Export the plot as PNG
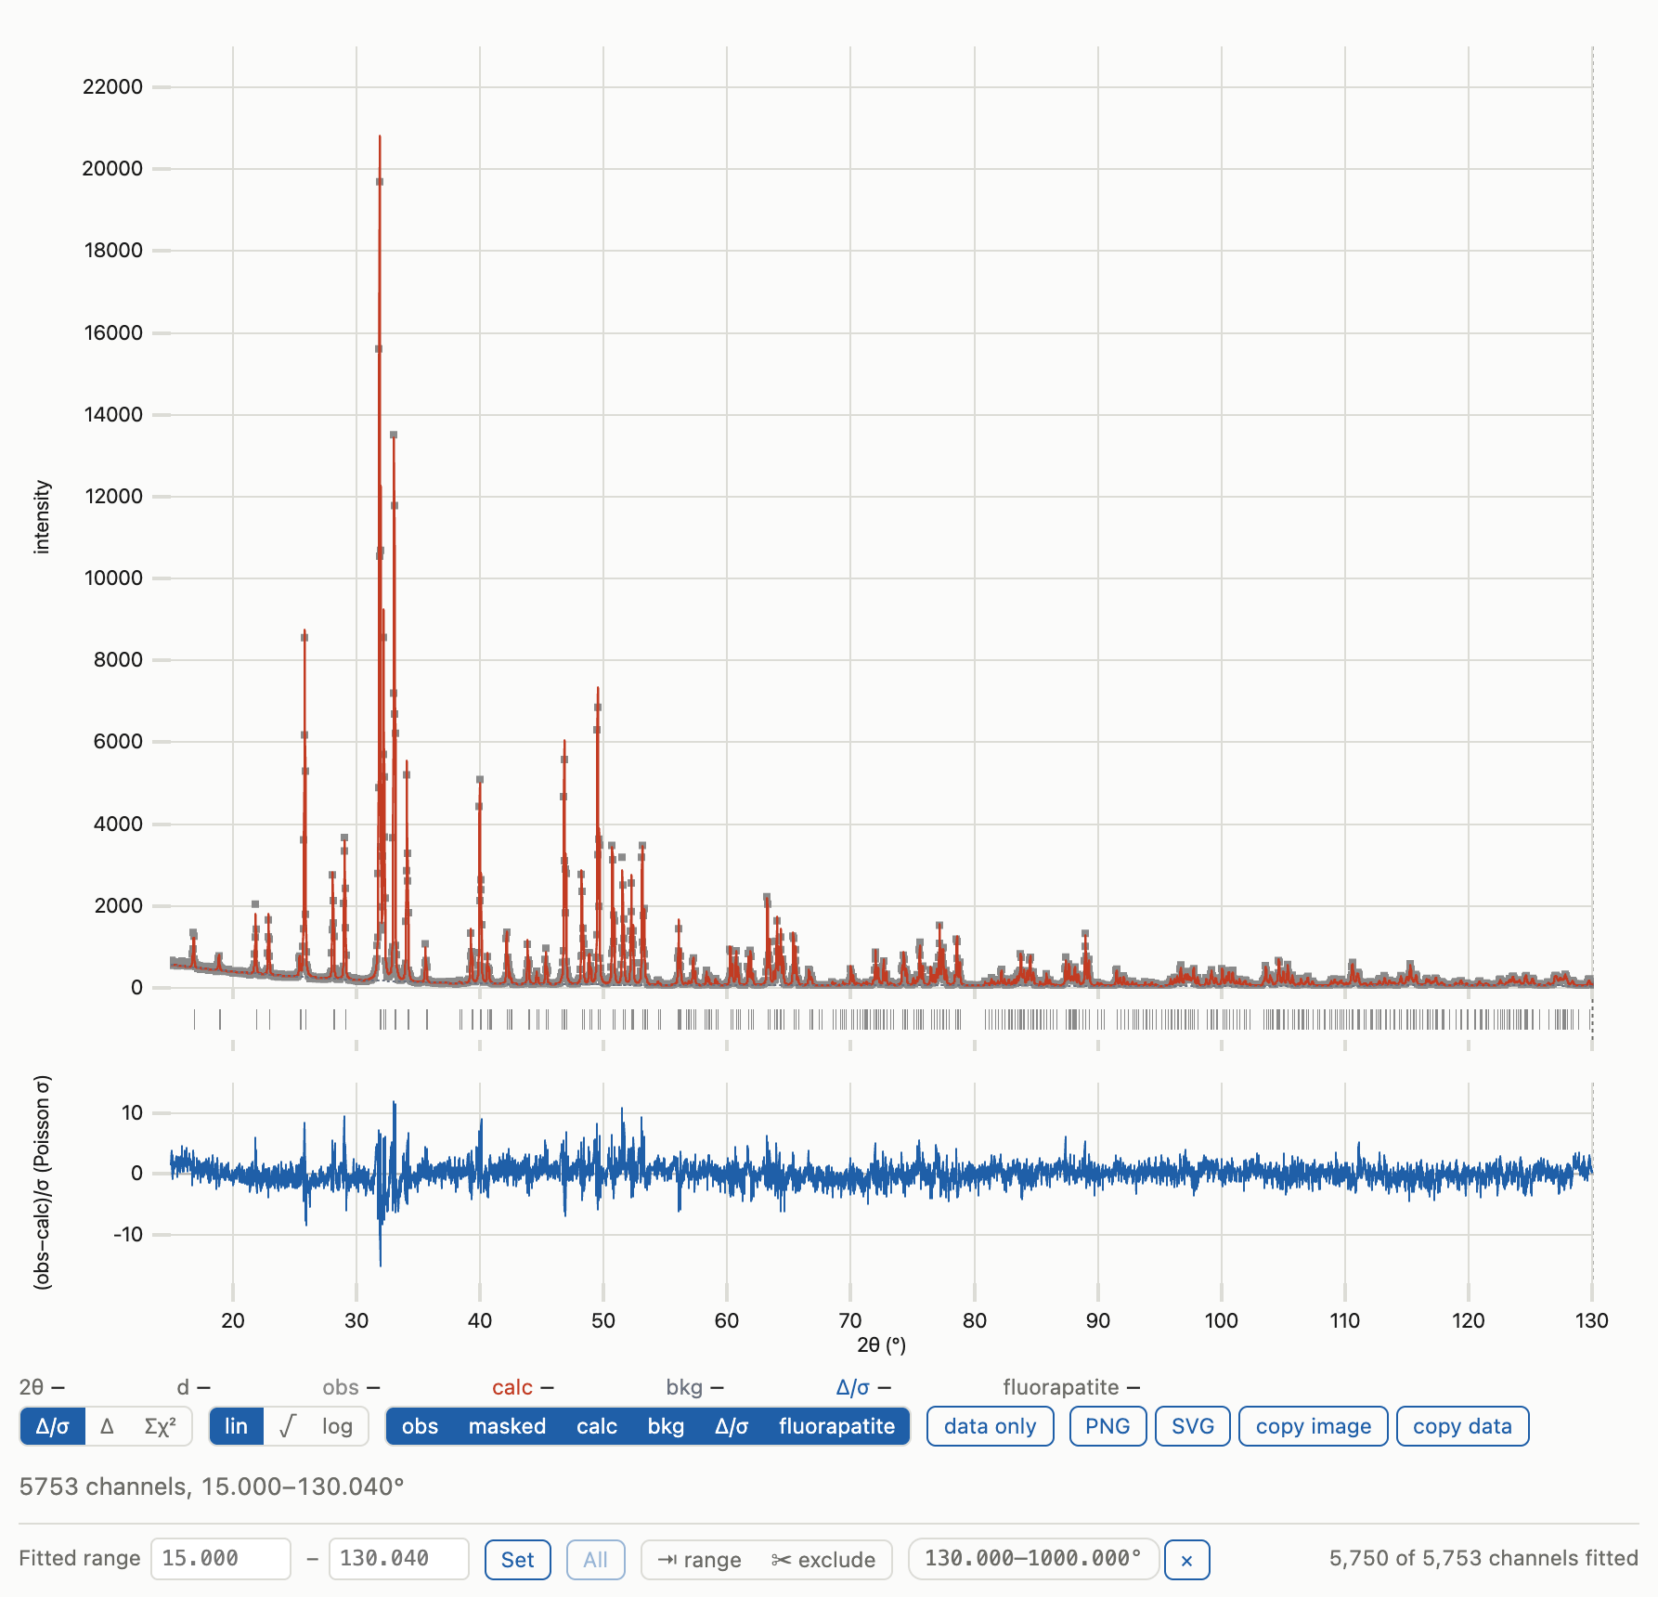The image size is (1658, 1597). pyautogui.click(x=1107, y=1426)
